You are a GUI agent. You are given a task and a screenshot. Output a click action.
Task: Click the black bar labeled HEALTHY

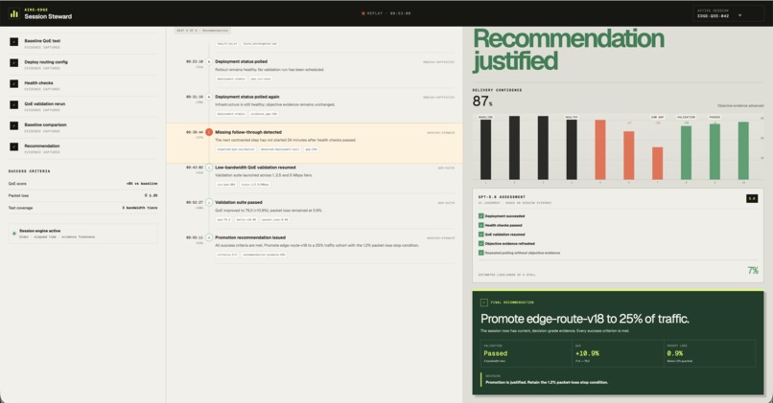click(572, 149)
